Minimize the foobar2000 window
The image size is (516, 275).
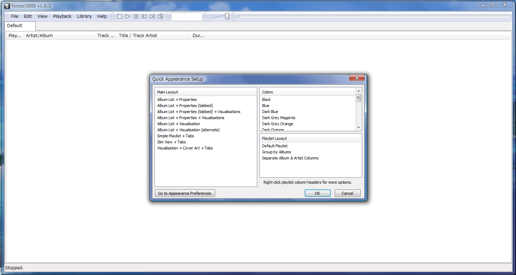point(483,5)
